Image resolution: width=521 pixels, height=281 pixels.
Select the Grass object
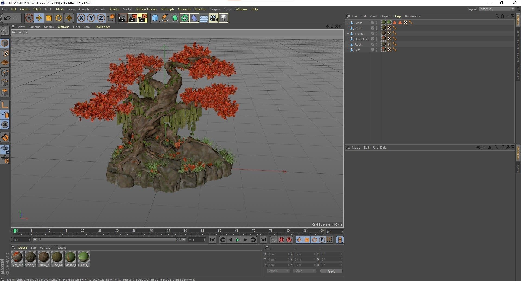click(358, 23)
